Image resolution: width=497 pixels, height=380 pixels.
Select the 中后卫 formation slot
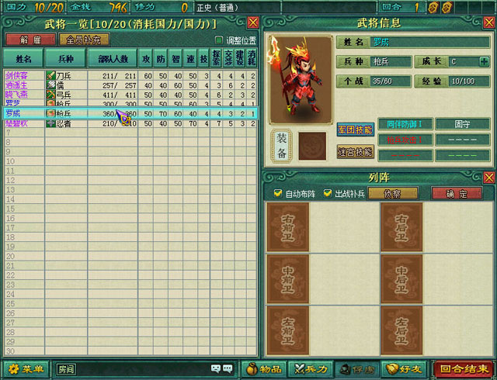(401, 279)
